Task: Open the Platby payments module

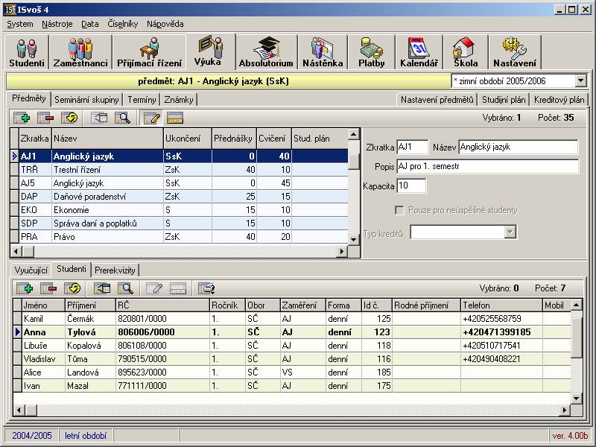Action: [371, 52]
